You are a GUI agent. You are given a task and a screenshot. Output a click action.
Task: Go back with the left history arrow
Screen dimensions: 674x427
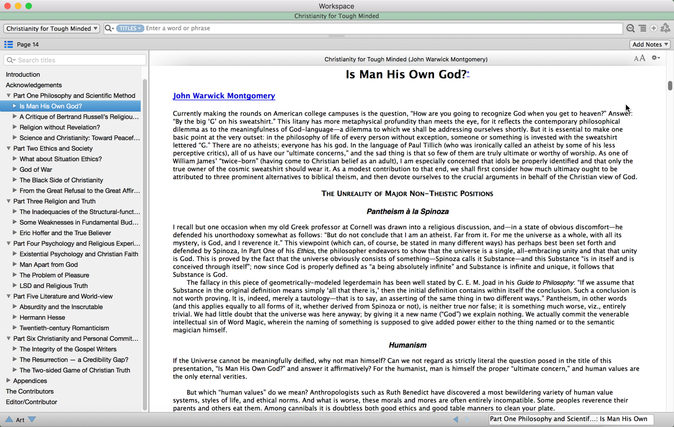coord(456,420)
